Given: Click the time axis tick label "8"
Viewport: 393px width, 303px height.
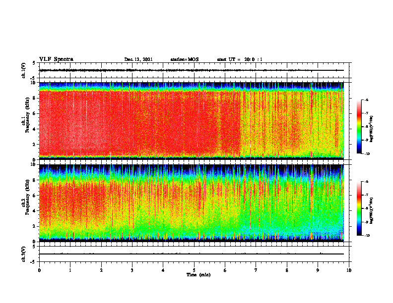Looking at the screenshot, I should coord(287,270).
